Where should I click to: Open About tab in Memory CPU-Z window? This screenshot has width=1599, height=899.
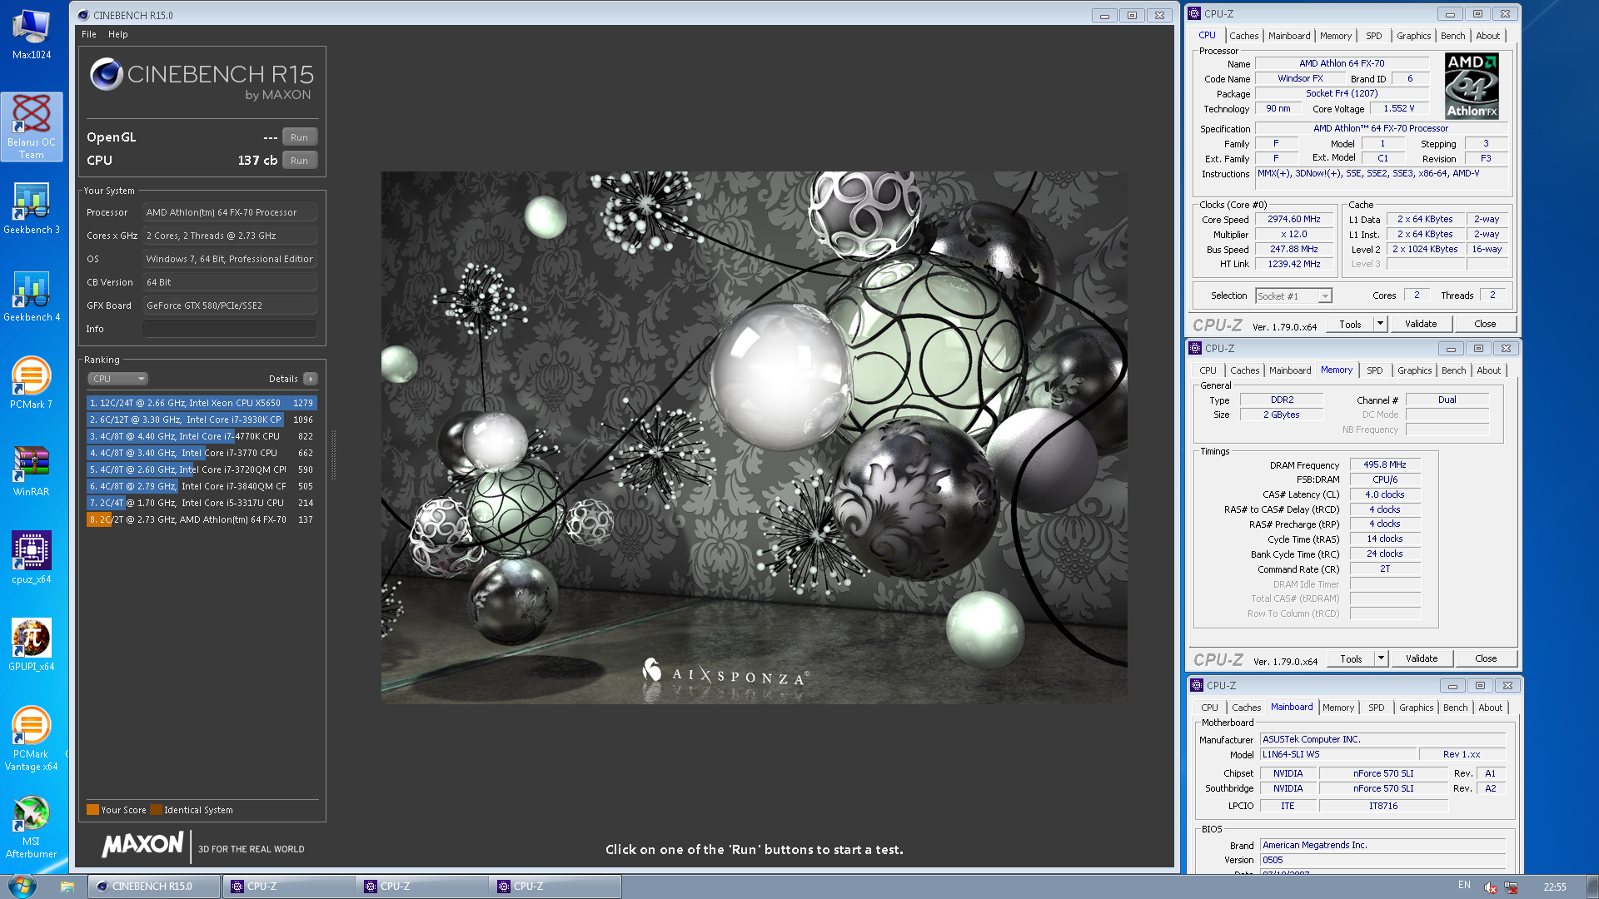coord(1488,370)
